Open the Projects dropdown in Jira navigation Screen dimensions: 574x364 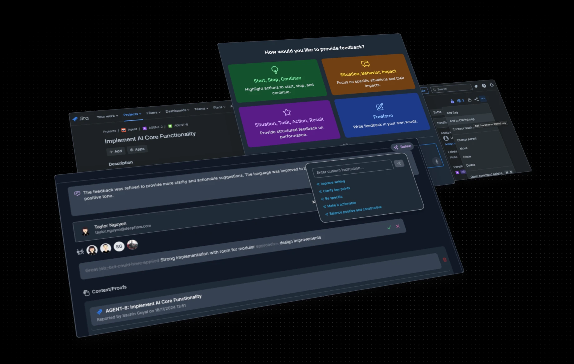[x=132, y=114]
